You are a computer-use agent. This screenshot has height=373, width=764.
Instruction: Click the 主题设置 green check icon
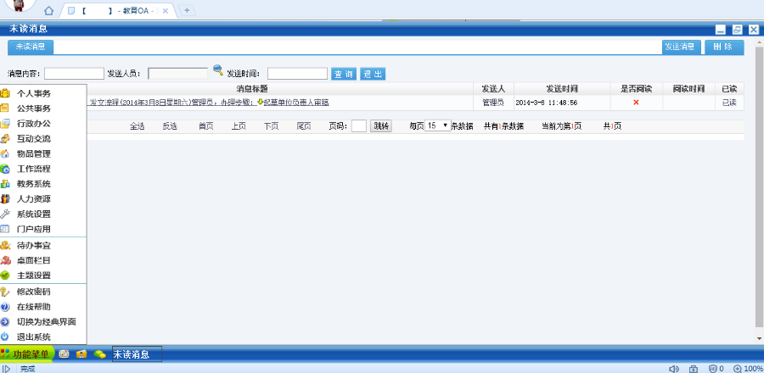click(x=5, y=276)
